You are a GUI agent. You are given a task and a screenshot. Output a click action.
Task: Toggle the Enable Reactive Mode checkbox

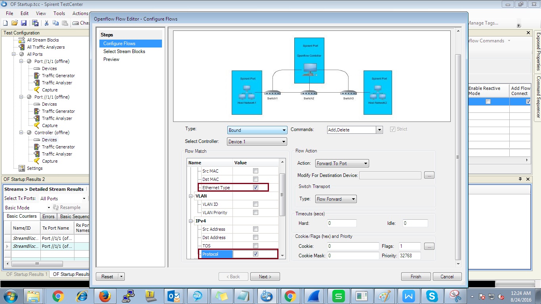(x=488, y=102)
